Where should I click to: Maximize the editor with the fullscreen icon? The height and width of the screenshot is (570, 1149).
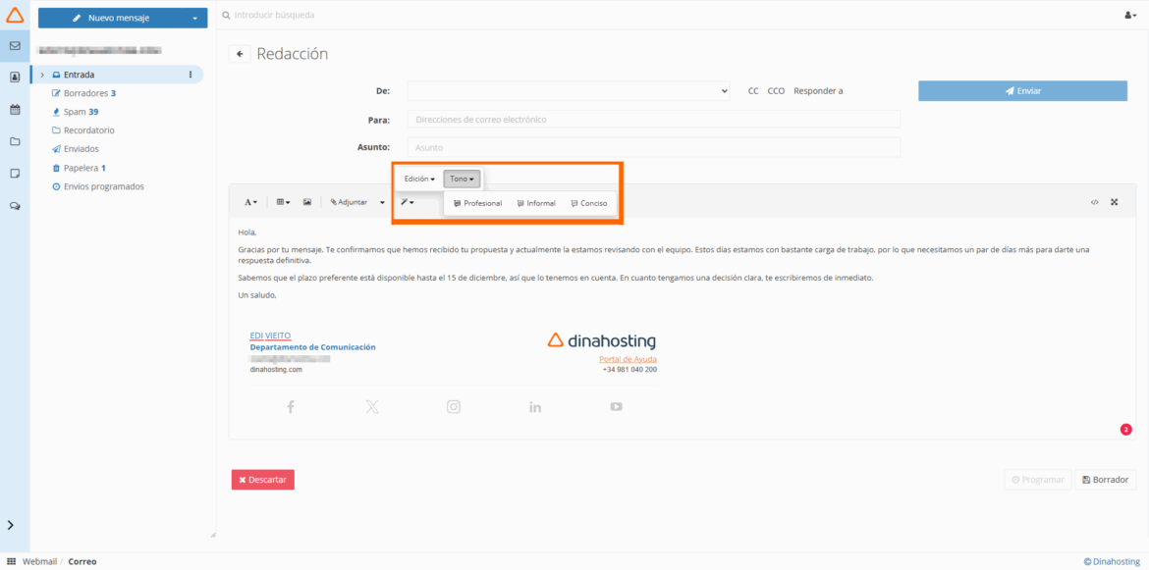click(x=1115, y=201)
